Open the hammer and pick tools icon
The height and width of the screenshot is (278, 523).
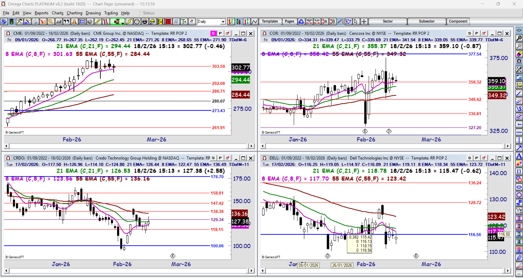19,22
